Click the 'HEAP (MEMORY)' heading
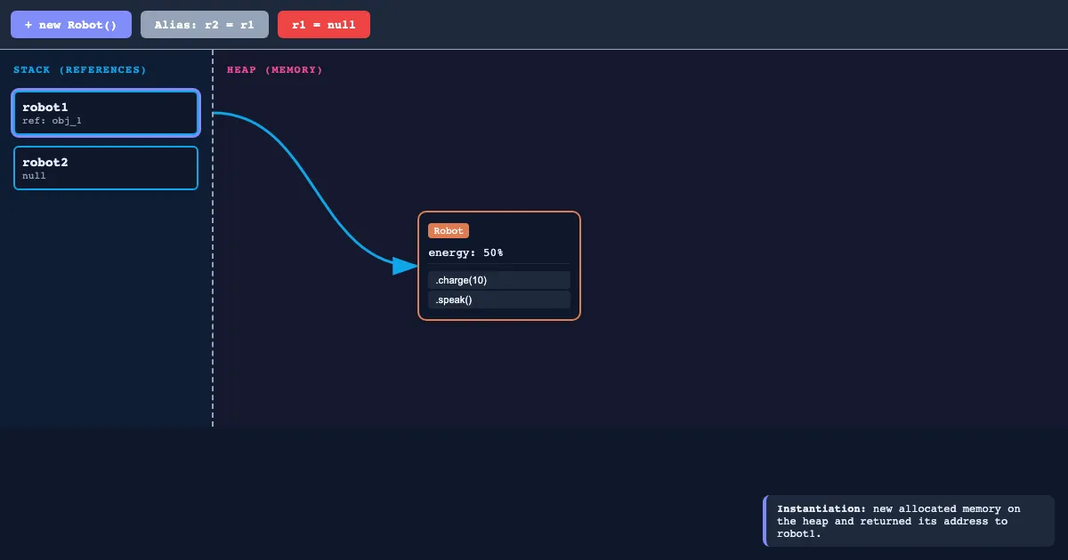Image resolution: width=1068 pixels, height=560 pixels. [x=275, y=69]
